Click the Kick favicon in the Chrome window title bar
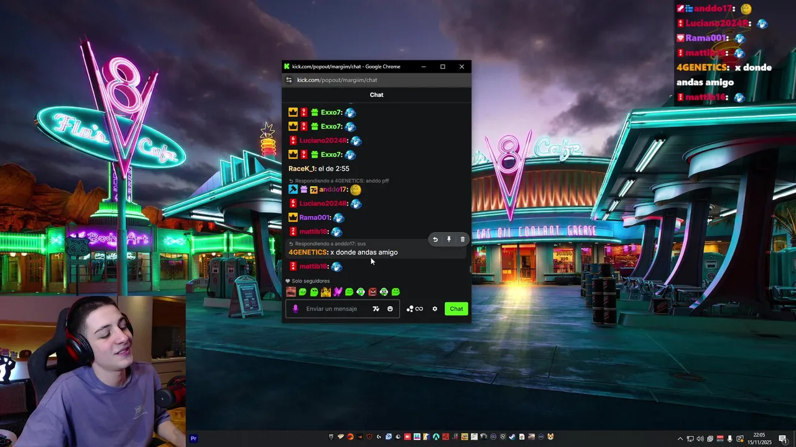The height and width of the screenshot is (447, 796). tap(287, 66)
